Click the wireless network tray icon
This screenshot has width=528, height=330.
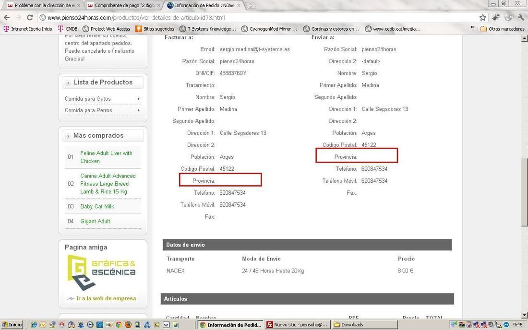point(454,324)
